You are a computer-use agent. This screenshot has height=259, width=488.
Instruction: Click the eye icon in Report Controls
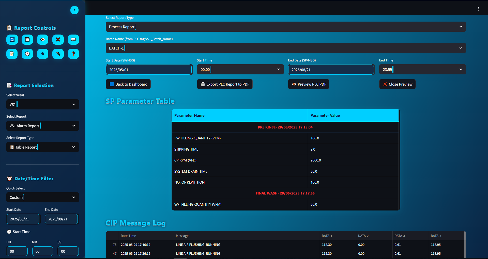point(43,40)
